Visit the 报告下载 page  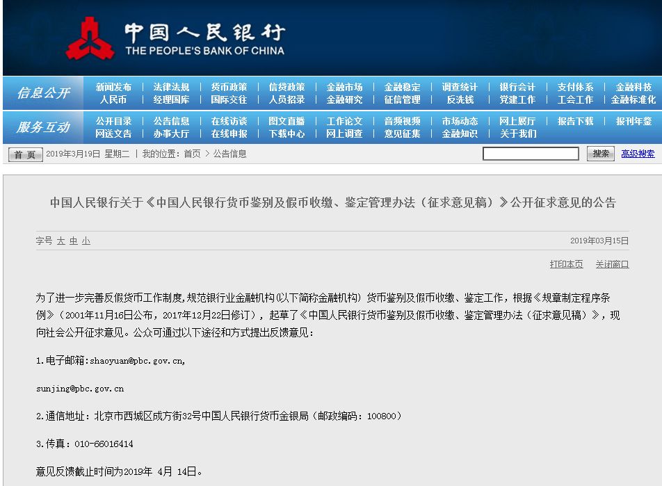pyautogui.click(x=576, y=121)
